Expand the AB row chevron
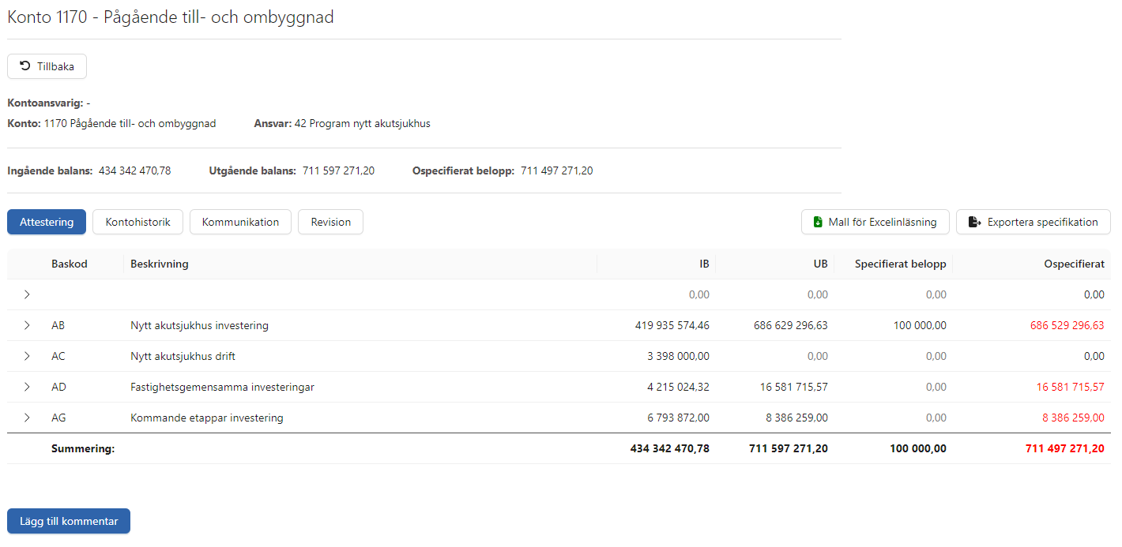Screen dimensions: 1122x547 point(27,325)
